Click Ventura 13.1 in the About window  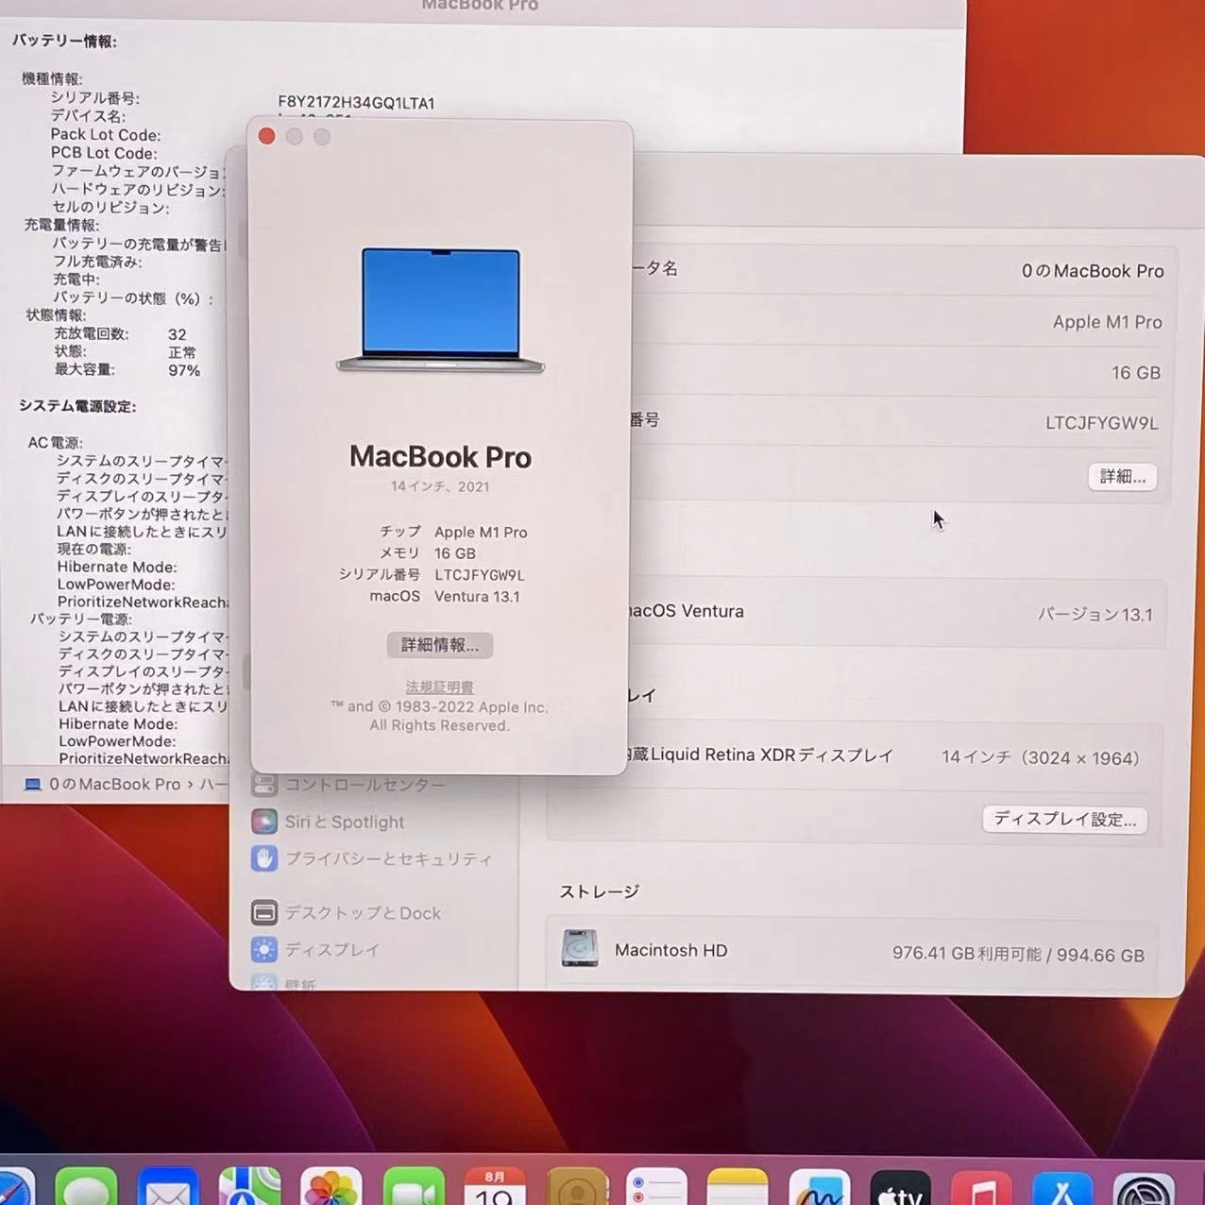tap(477, 597)
